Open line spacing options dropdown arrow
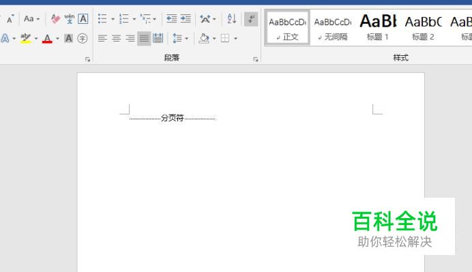This screenshot has height=272, width=472. pyautogui.click(x=187, y=38)
